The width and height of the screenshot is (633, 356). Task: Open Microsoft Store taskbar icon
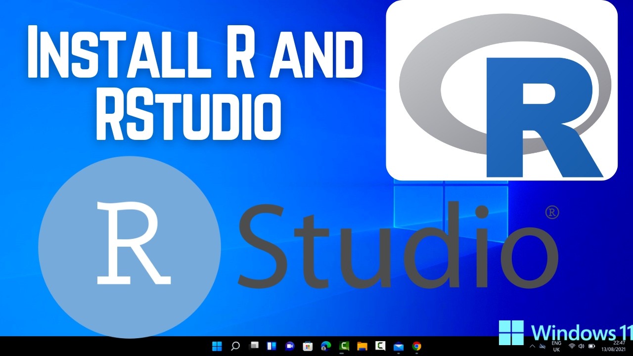tap(308, 346)
